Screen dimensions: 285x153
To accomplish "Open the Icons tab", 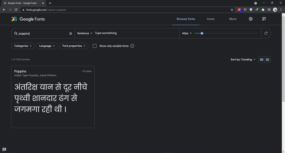I will pyautogui.click(x=210, y=19).
